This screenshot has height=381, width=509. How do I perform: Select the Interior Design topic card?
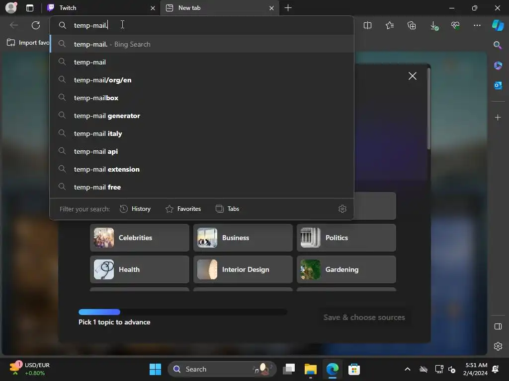[x=243, y=269]
